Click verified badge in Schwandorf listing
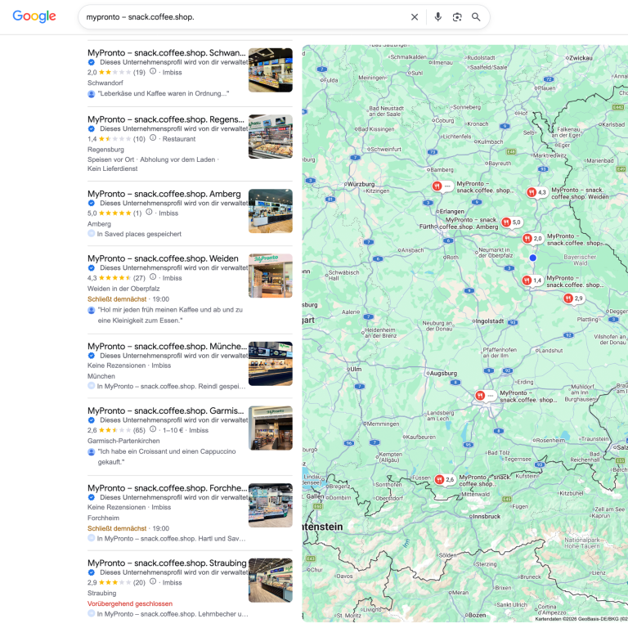Screen dimensions: 628x628 coord(92,62)
